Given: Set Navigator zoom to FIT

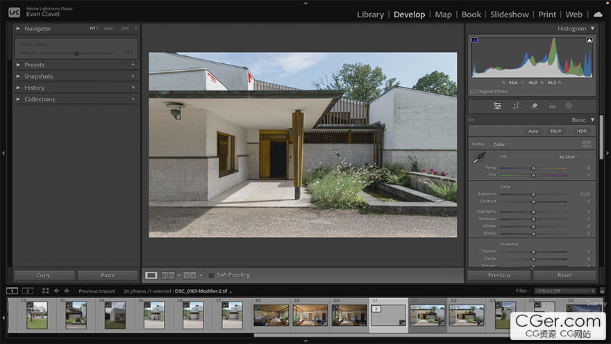Looking at the screenshot, I should tap(94, 28).
